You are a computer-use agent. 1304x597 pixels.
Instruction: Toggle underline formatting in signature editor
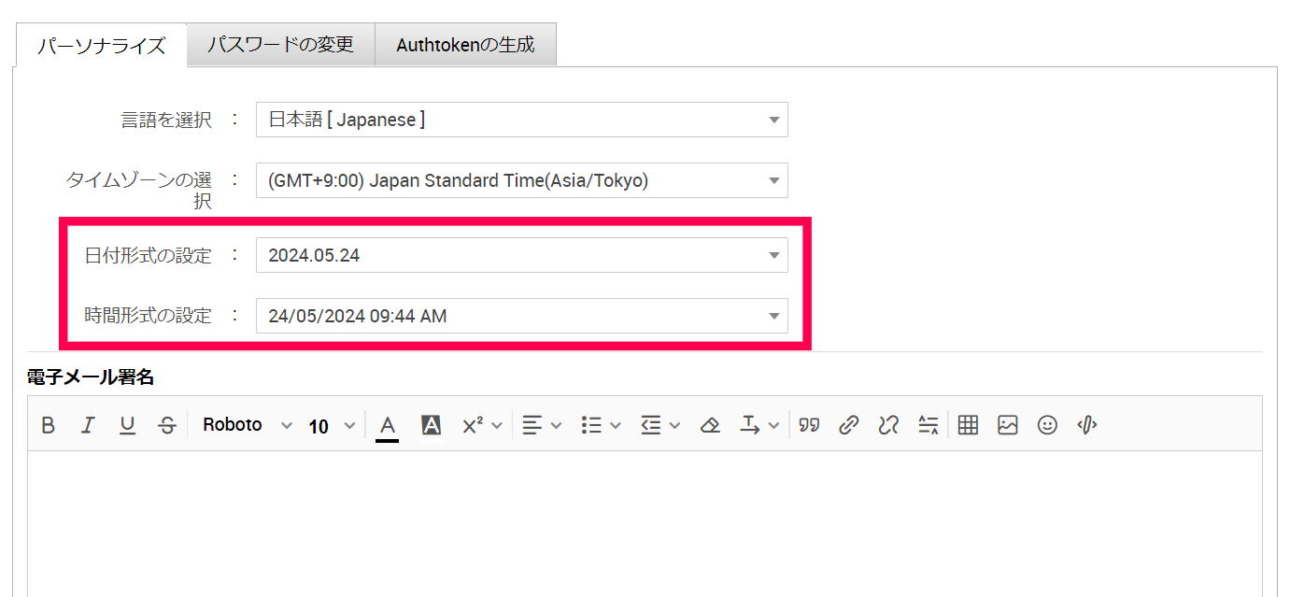pyautogui.click(x=128, y=425)
